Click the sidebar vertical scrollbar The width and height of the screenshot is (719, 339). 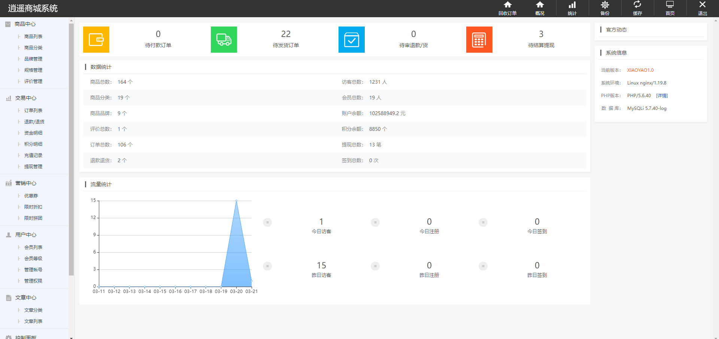coord(71,150)
